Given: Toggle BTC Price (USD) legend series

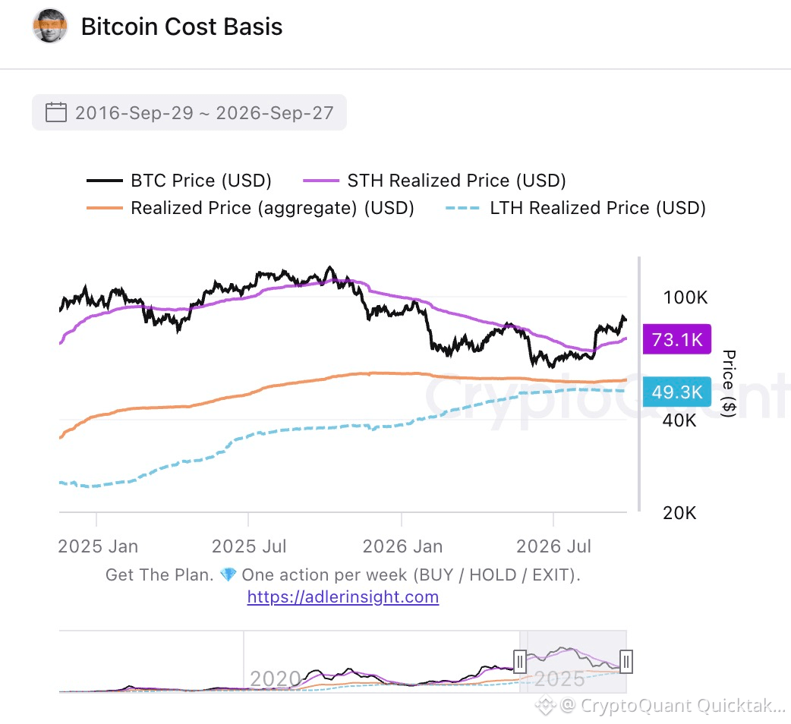Looking at the screenshot, I should click(x=178, y=181).
